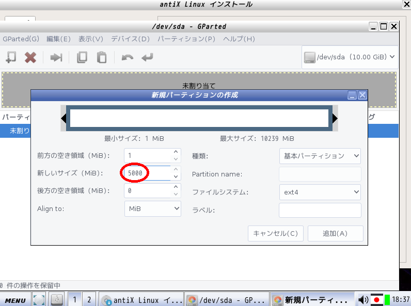Click the red delete partition icon
Screen dimensions: 411x306
point(30,57)
